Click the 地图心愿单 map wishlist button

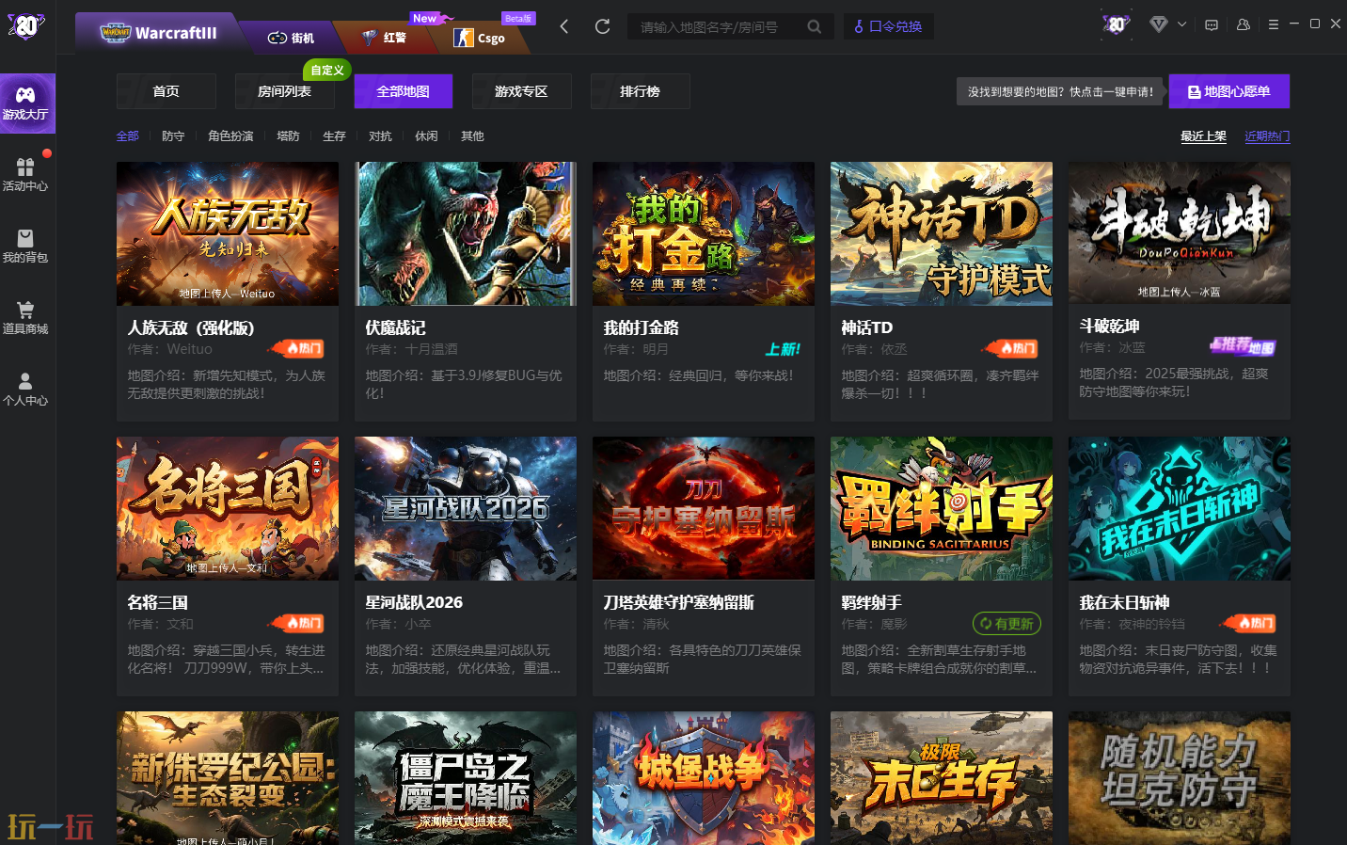click(x=1229, y=91)
